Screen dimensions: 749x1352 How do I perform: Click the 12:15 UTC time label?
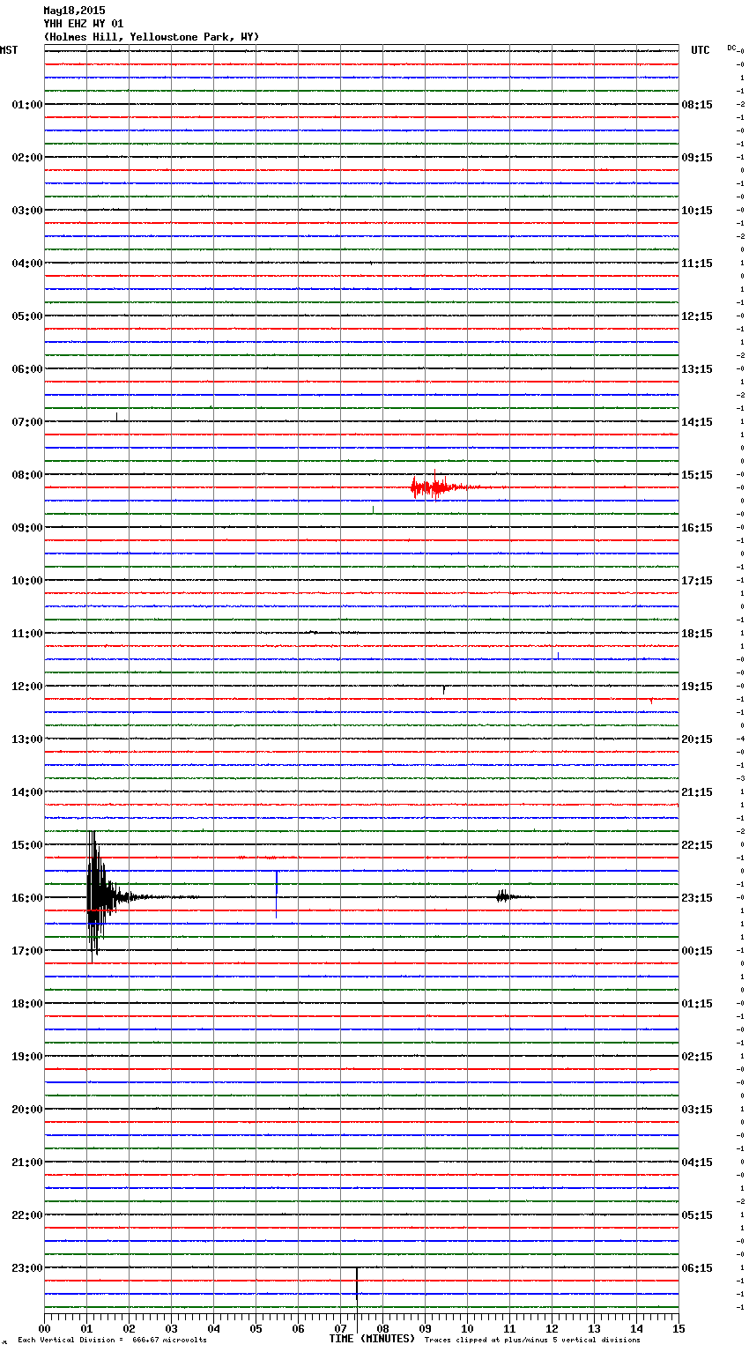click(697, 316)
